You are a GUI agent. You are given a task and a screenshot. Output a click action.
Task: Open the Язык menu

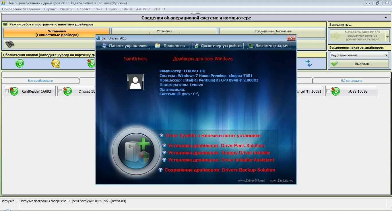98,9
